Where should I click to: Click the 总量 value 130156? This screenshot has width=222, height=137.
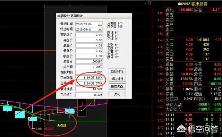[187, 79]
